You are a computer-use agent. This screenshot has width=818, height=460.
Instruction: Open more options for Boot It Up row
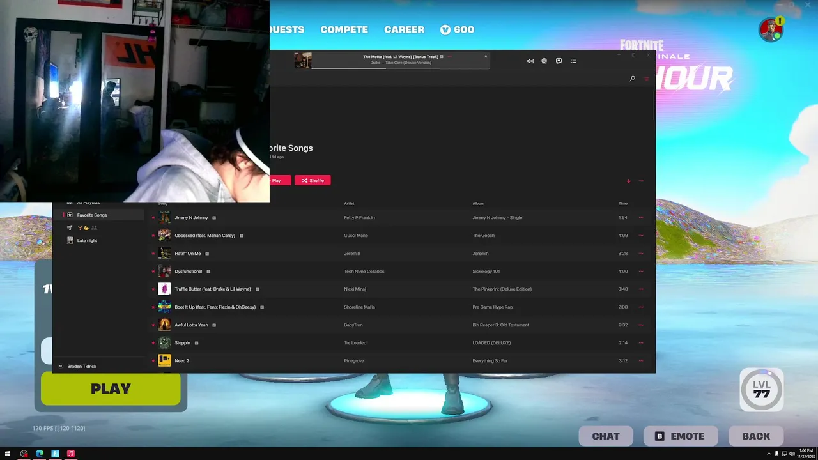pos(641,307)
